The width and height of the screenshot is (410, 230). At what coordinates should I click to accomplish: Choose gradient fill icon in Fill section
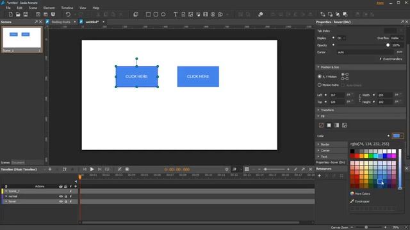pos(337,125)
